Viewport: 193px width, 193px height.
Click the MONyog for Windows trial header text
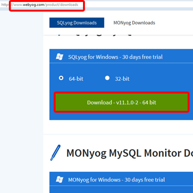pyautogui.click(x=117, y=180)
